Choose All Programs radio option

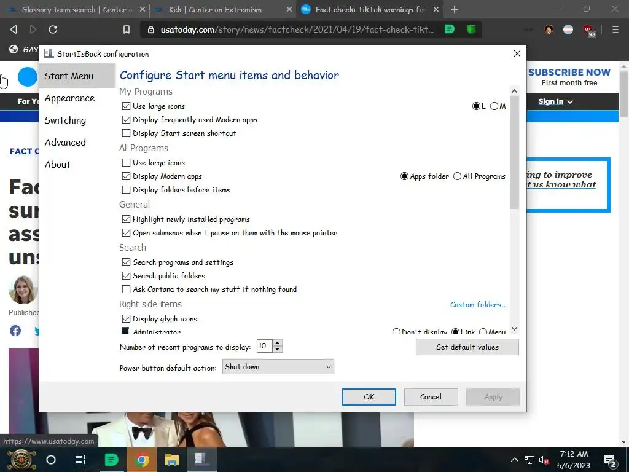(457, 176)
